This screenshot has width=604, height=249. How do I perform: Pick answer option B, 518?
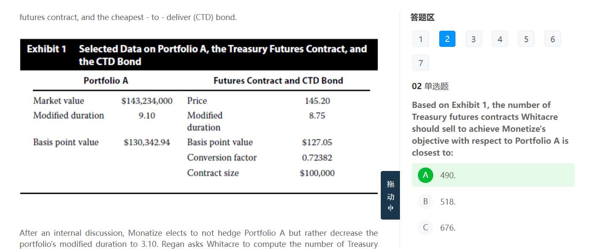(448, 202)
